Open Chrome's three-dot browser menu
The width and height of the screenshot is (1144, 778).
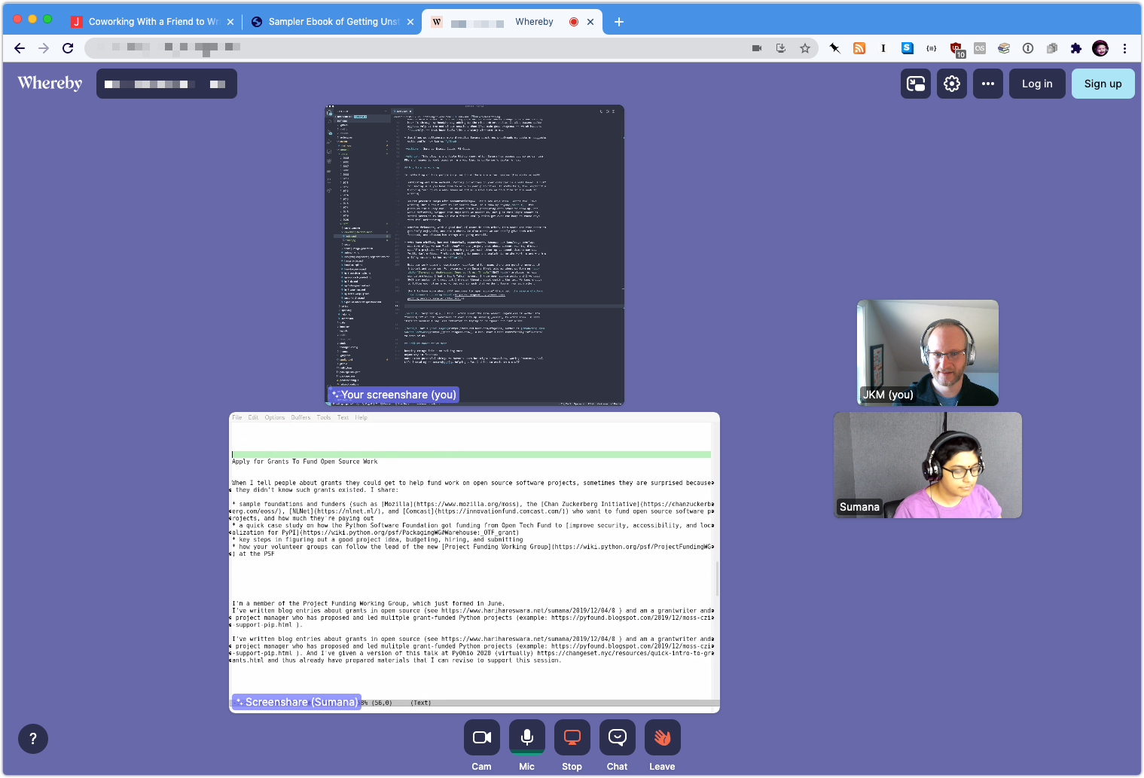(x=1124, y=48)
